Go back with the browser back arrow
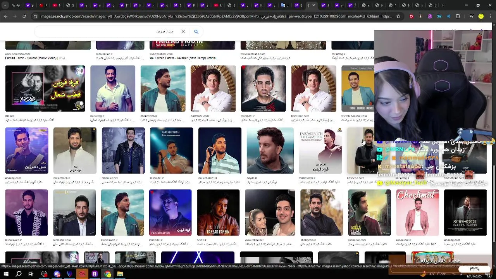 (x=5, y=16)
